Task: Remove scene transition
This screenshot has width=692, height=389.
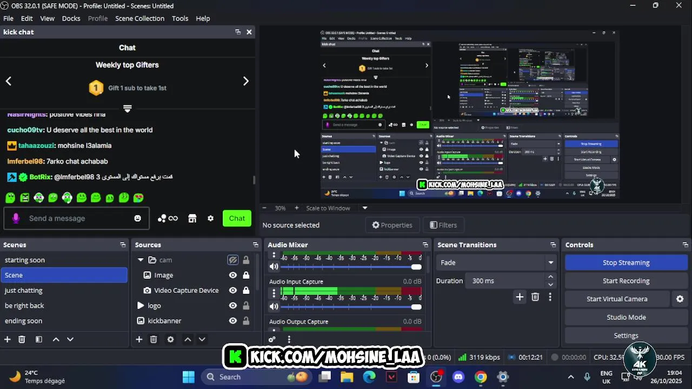Action: click(x=535, y=297)
